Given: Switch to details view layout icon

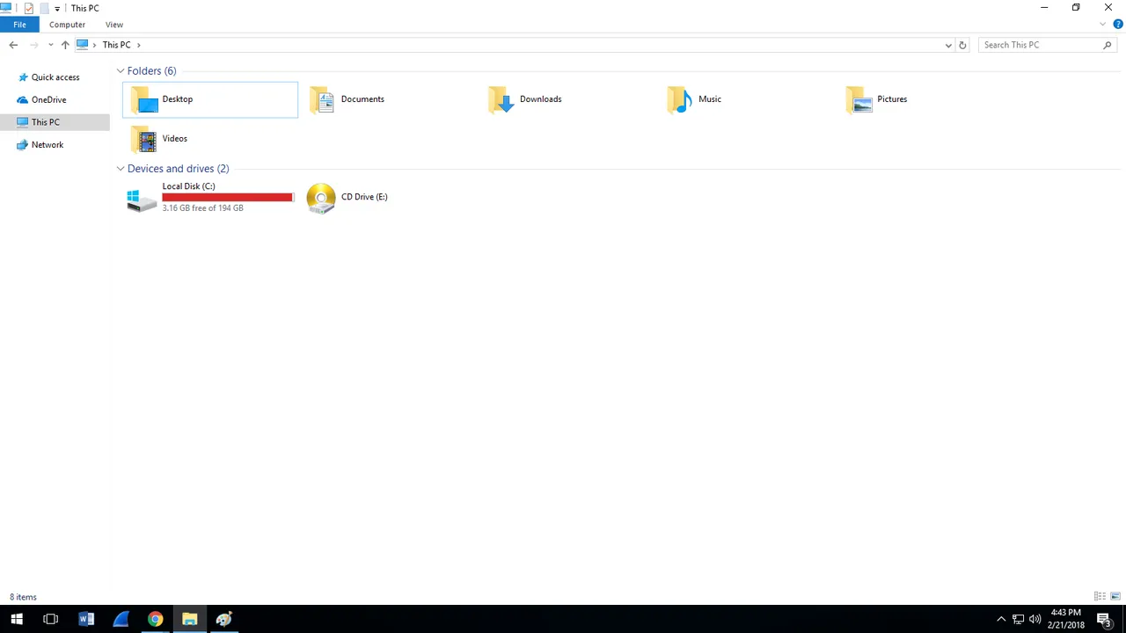Looking at the screenshot, I should 1100,597.
